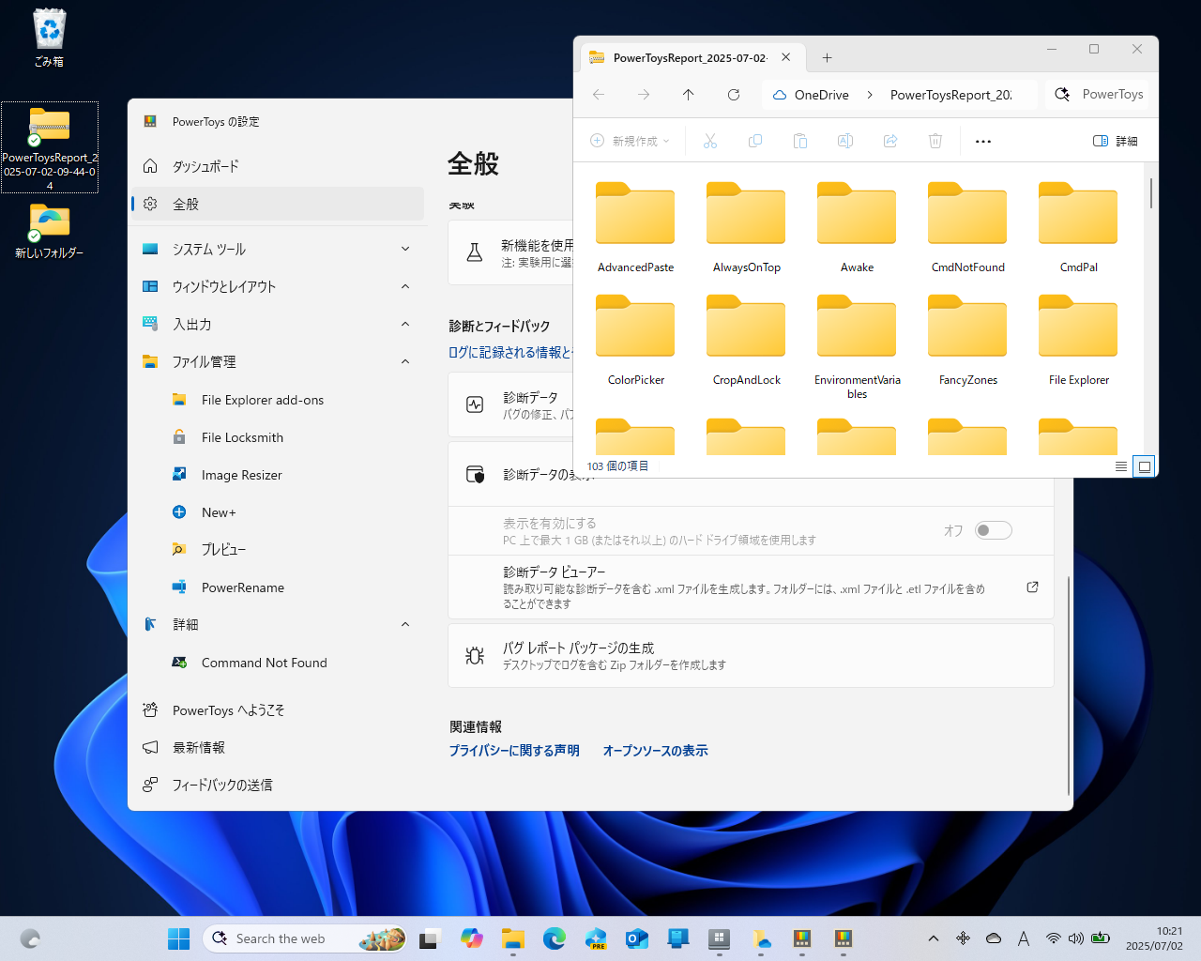The width and height of the screenshot is (1201, 961).
Task: Click the Share icon in Explorer toolbar
Action: [889, 140]
